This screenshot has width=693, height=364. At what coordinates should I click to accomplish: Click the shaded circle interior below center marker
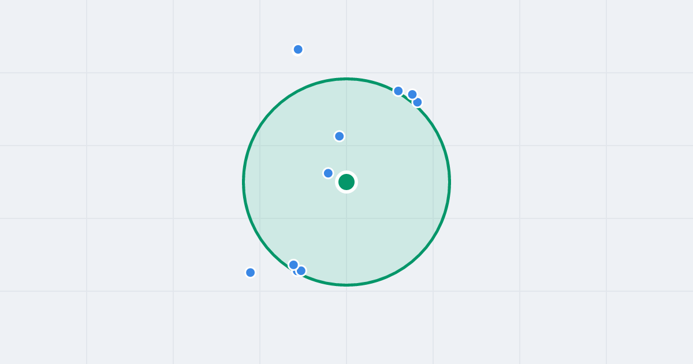pos(346,237)
